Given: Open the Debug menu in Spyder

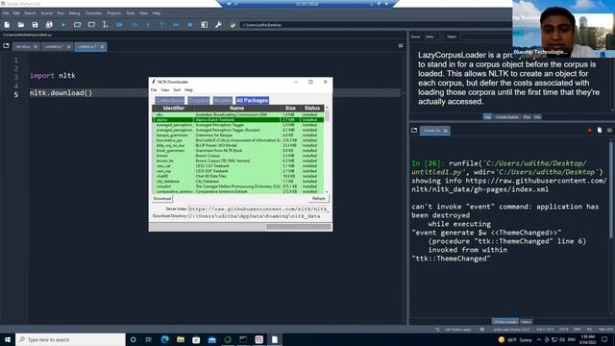Looking at the screenshot, I should [74, 12].
